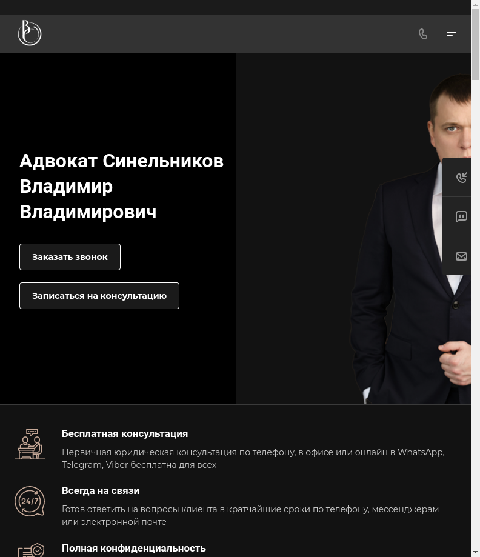Viewport: 480px width, 557px height.
Task: Click the envelope email icon in the side panel
Action: (x=461, y=256)
